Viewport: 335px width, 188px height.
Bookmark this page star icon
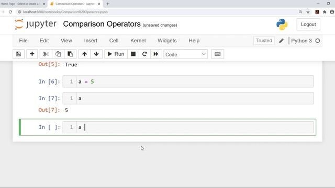click(x=308, y=12)
